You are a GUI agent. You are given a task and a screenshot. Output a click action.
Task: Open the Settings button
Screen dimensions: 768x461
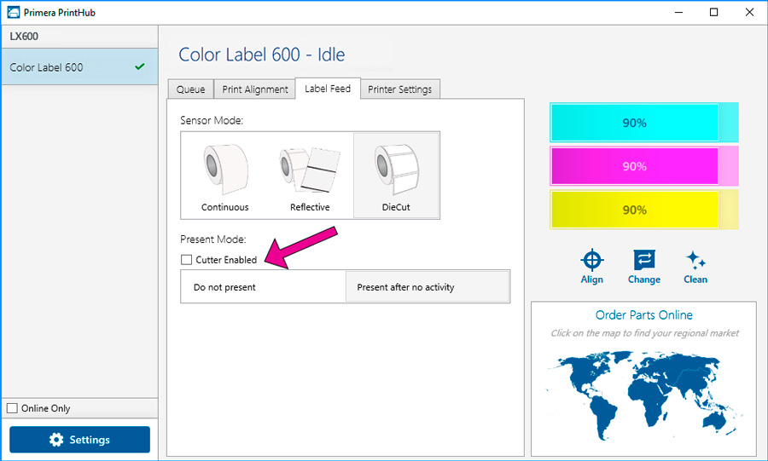tap(80, 440)
